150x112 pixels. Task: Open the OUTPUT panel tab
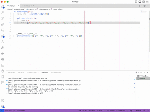(21, 72)
